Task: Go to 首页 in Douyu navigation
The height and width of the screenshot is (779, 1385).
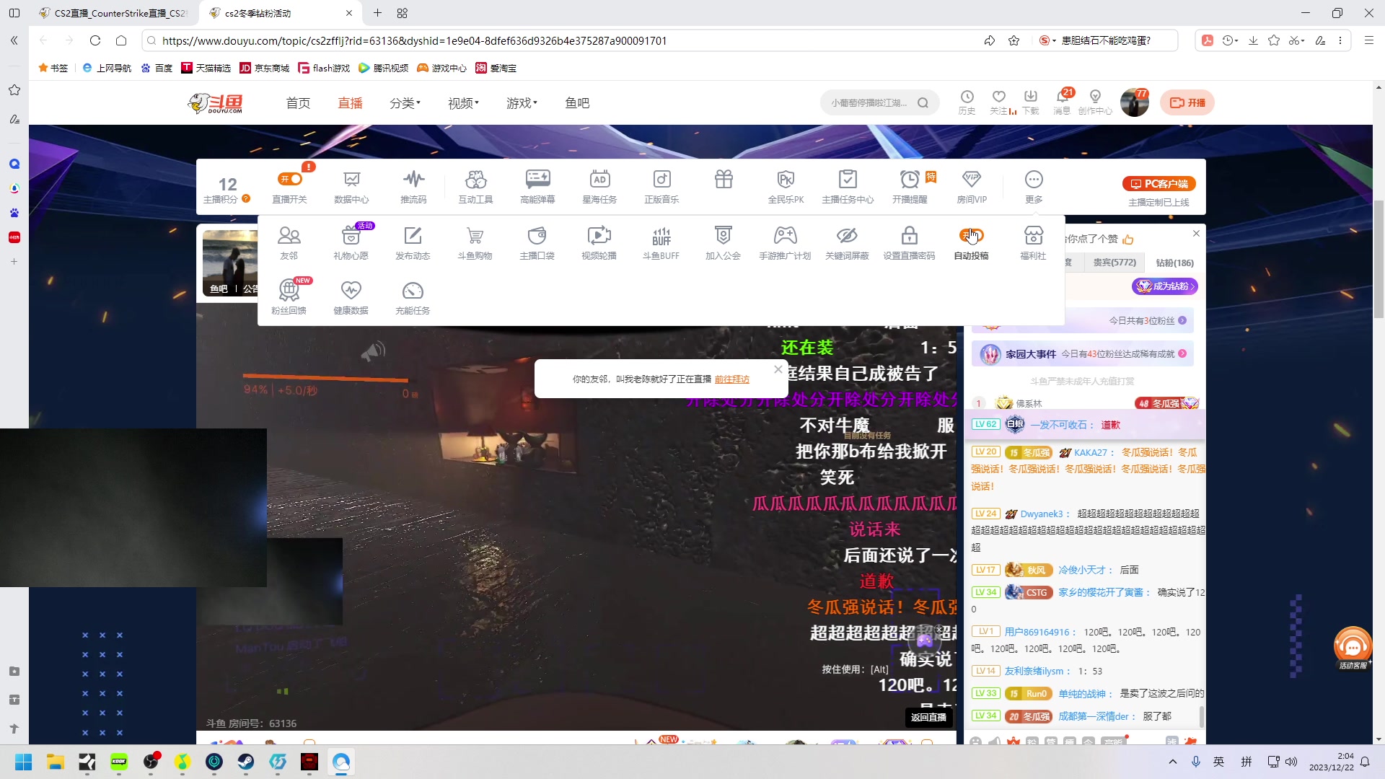Action: point(298,103)
